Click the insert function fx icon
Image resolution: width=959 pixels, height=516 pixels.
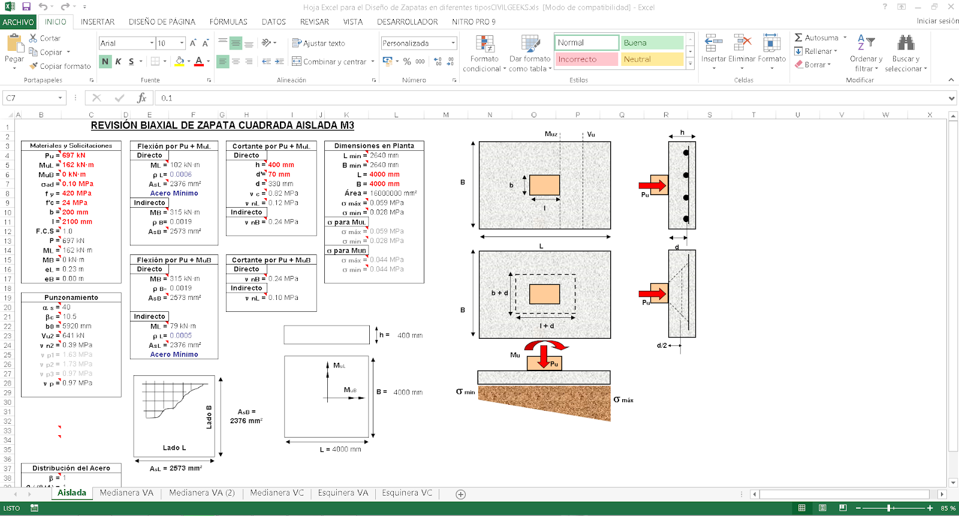point(141,98)
